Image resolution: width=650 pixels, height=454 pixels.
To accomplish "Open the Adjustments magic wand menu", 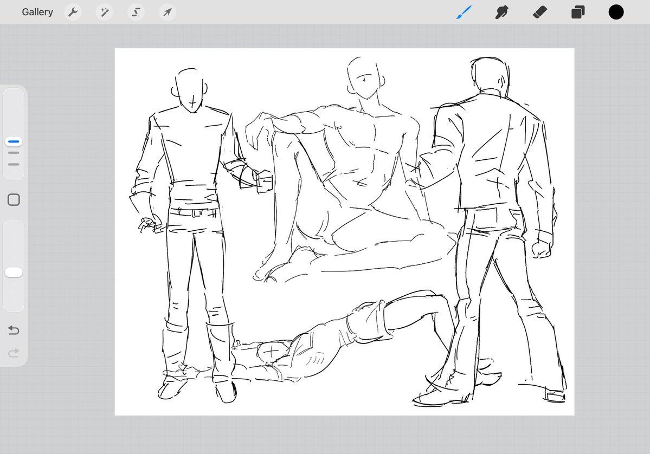I will coord(105,12).
